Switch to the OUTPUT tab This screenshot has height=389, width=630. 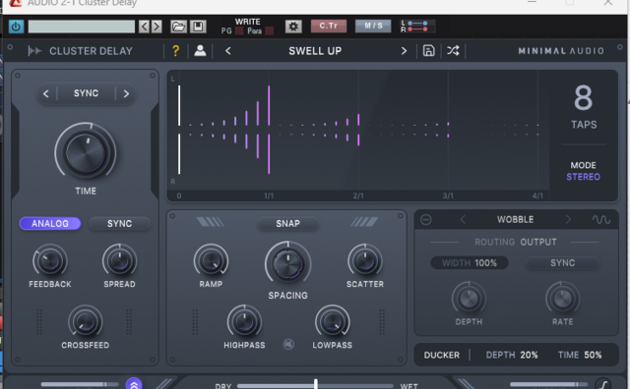[x=538, y=243]
